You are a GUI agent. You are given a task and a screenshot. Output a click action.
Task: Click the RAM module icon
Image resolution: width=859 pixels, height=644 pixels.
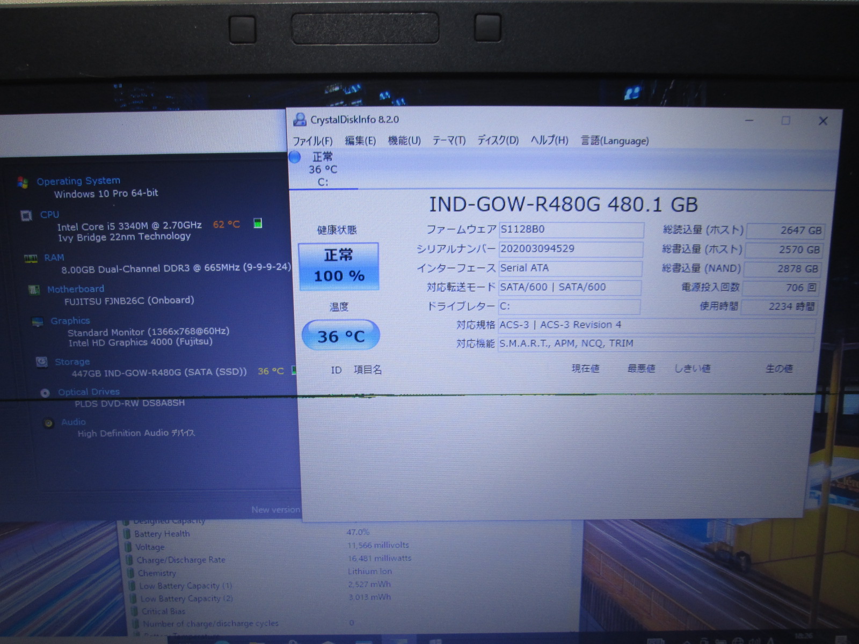31,259
